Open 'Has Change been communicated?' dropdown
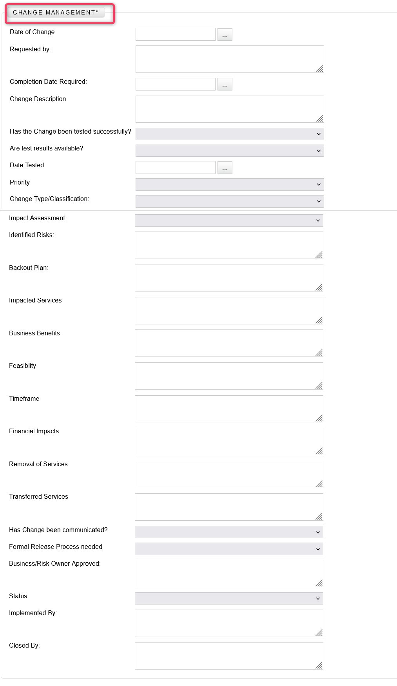397x686 pixels. [x=229, y=532]
